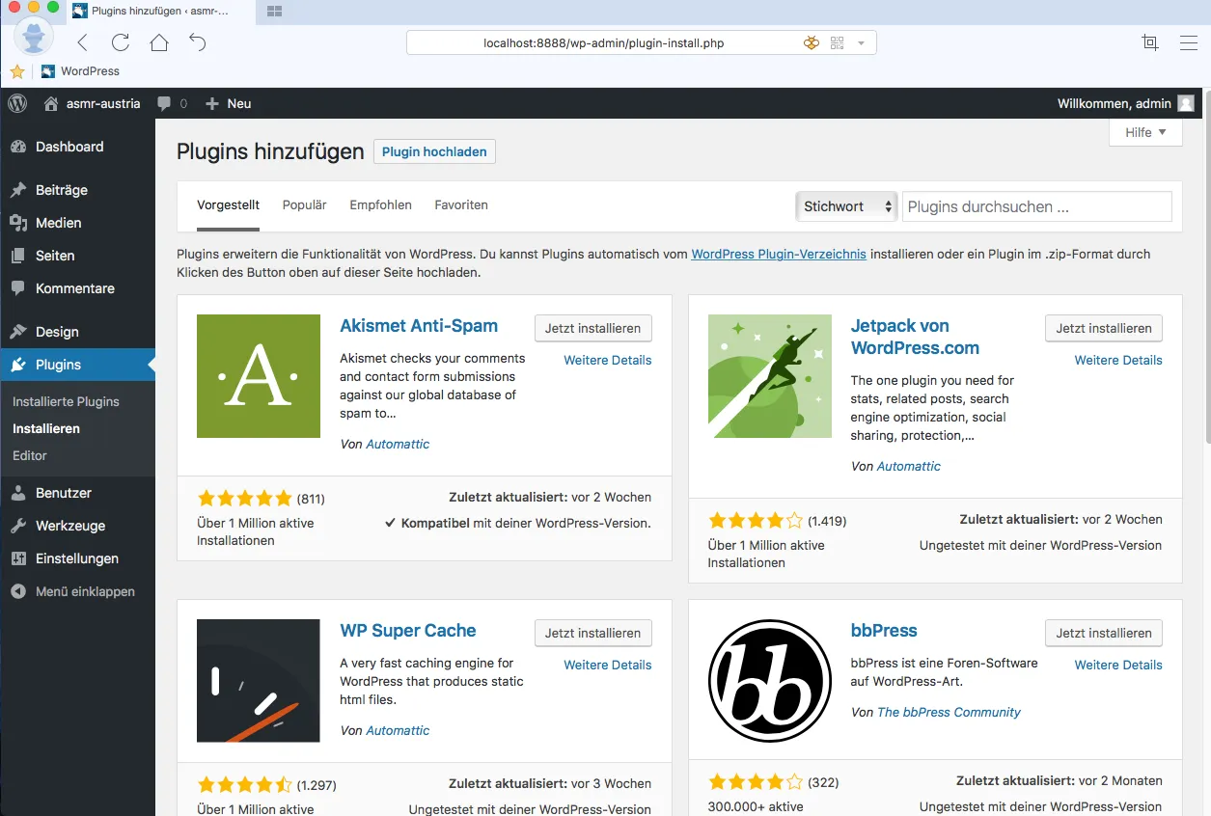This screenshot has height=816, width=1211.
Task: Open the Stichwort search type dropdown
Action: pyautogui.click(x=846, y=206)
